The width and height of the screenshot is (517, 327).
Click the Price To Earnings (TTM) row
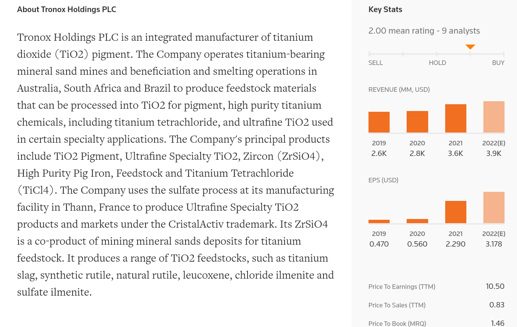[437, 287]
